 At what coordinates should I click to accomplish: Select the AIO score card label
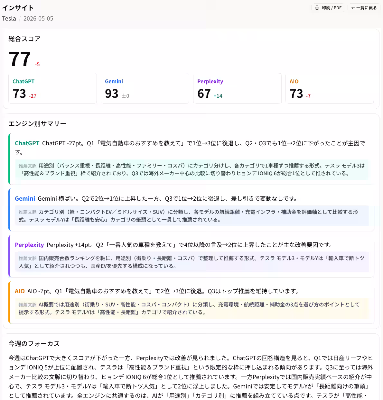[294, 81]
